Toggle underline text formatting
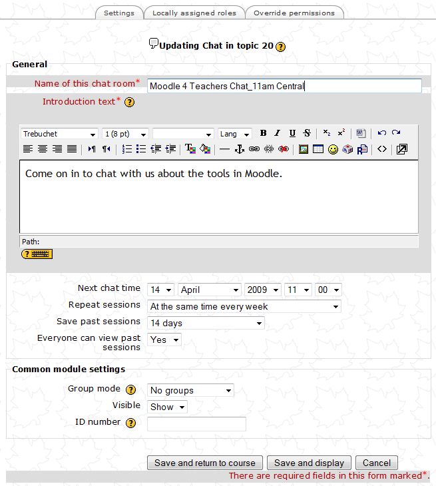 292,134
